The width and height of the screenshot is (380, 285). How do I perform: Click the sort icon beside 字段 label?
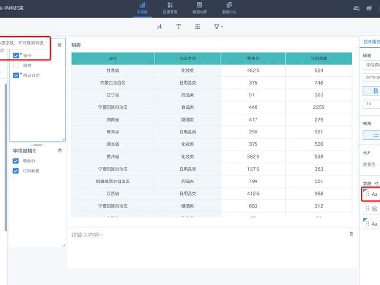click(x=376, y=184)
